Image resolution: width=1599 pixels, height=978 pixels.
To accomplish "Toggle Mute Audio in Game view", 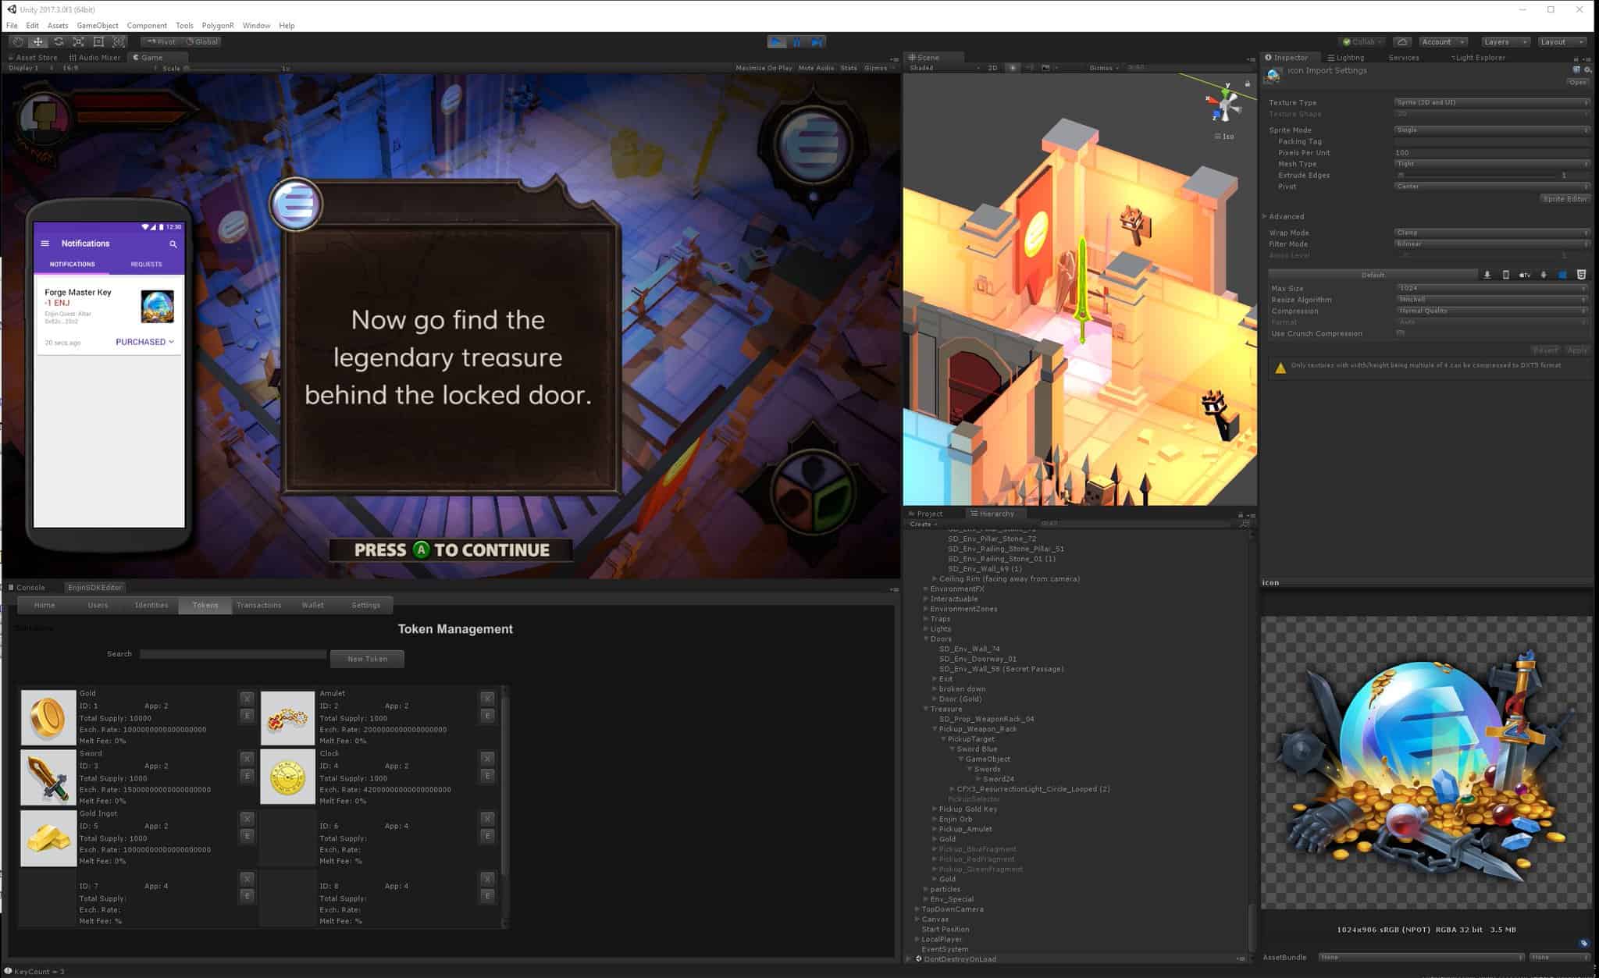I will [816, 68].
